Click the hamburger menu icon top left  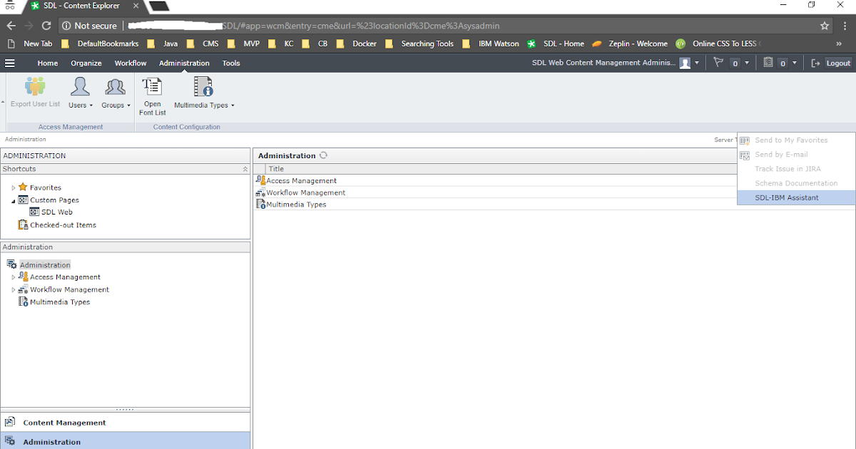(x=10, y=63)
